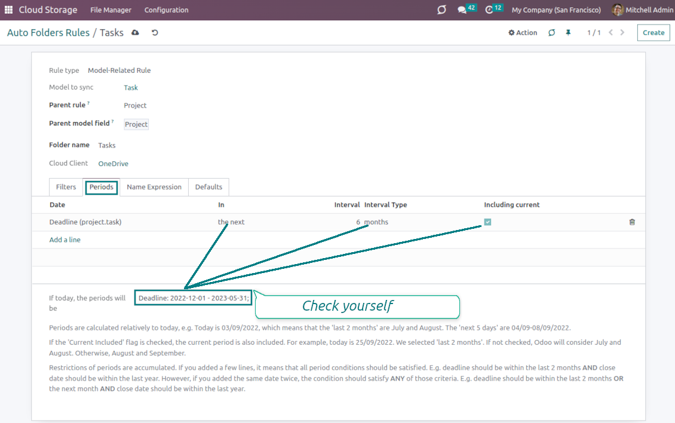Open the apps grid menu icon
Viewport: 675px width, 423px height.
[8, 10]
